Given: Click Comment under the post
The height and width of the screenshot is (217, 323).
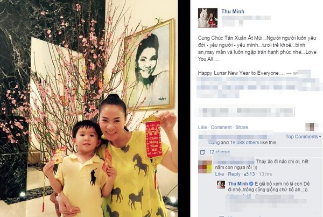Looking at the screenshot, I should (221, 128).
